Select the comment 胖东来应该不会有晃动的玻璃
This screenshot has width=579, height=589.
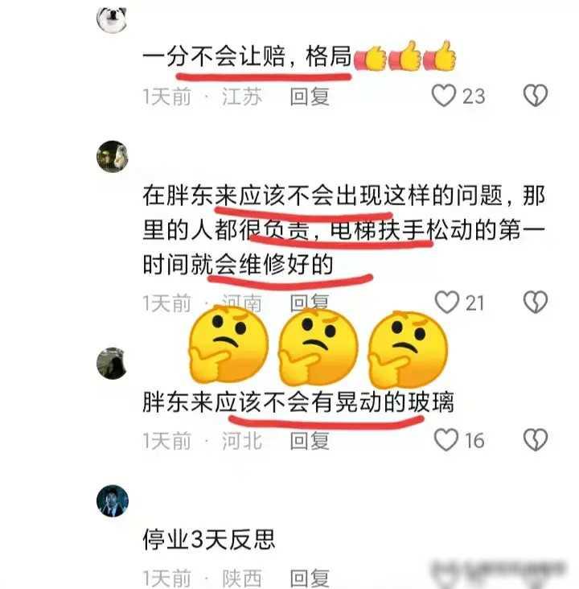pos(298,402)
